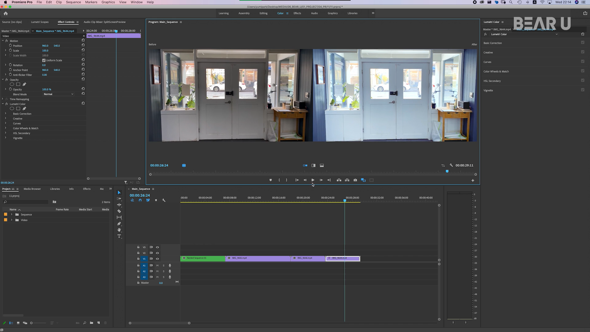Screen dimensions: 590x332
Task: Select the Hand tool
Action: pyautogui.click(x=119, y=230)
